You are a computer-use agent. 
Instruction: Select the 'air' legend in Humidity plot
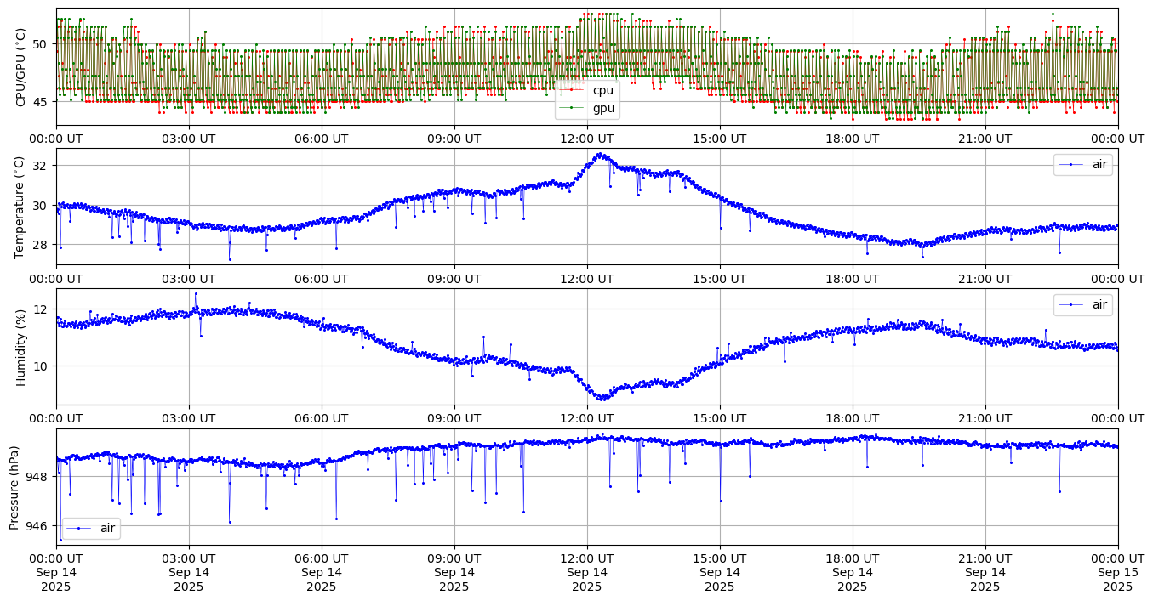[x=1083, y=304]
